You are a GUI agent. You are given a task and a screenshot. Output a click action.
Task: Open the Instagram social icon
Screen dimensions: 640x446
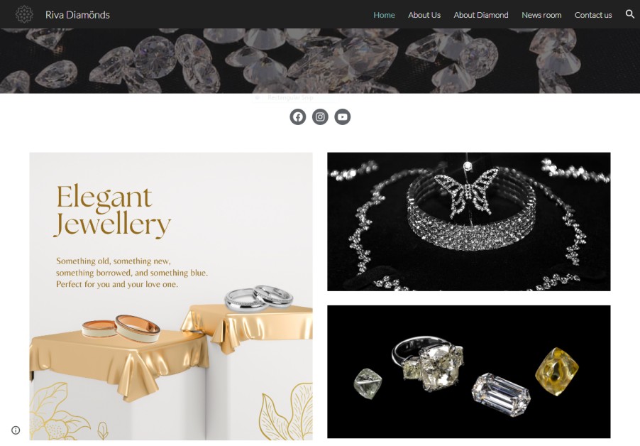(x=321, y=116)
